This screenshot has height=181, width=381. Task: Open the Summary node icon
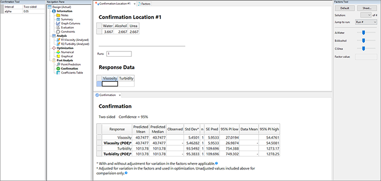(58, 19)
